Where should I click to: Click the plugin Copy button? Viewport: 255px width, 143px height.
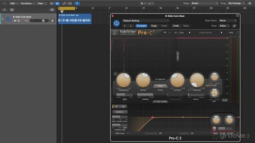pos(154,26)
